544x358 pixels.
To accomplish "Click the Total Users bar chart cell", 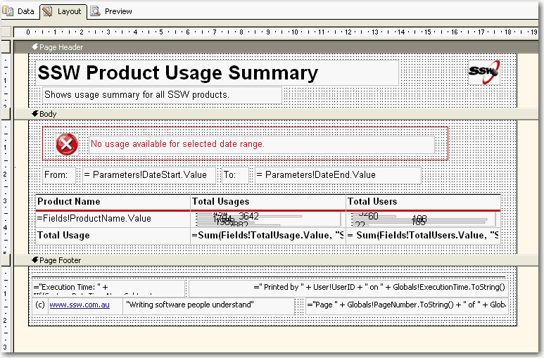I will tap(422, 219).
